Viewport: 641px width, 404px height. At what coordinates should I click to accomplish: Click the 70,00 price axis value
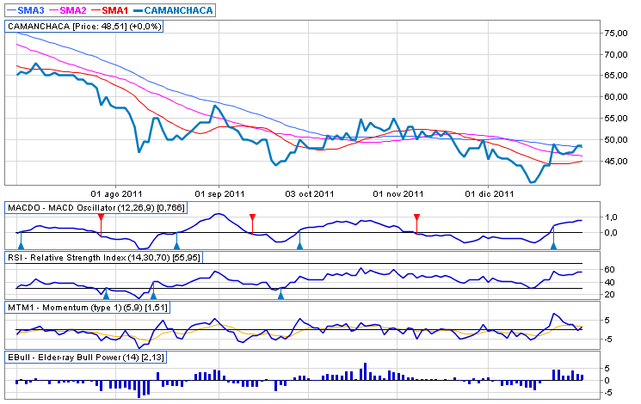click(x=616, y=54)
